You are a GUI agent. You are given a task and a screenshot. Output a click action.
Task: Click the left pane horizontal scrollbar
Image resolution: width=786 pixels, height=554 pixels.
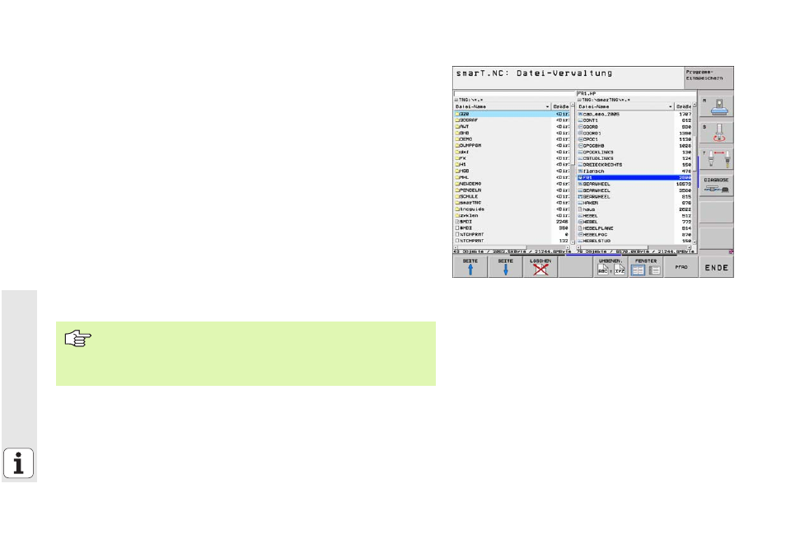tap(512, 247)
